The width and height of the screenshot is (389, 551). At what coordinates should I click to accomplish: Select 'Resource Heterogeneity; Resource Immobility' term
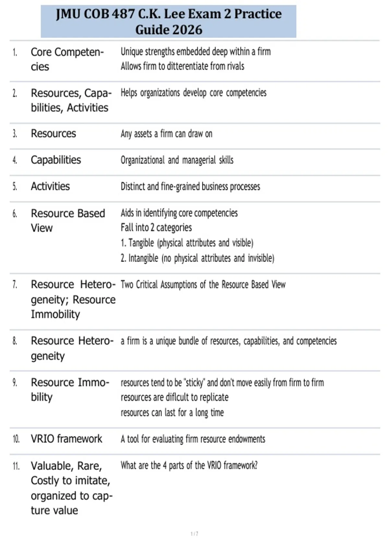[x=73, y=299]
